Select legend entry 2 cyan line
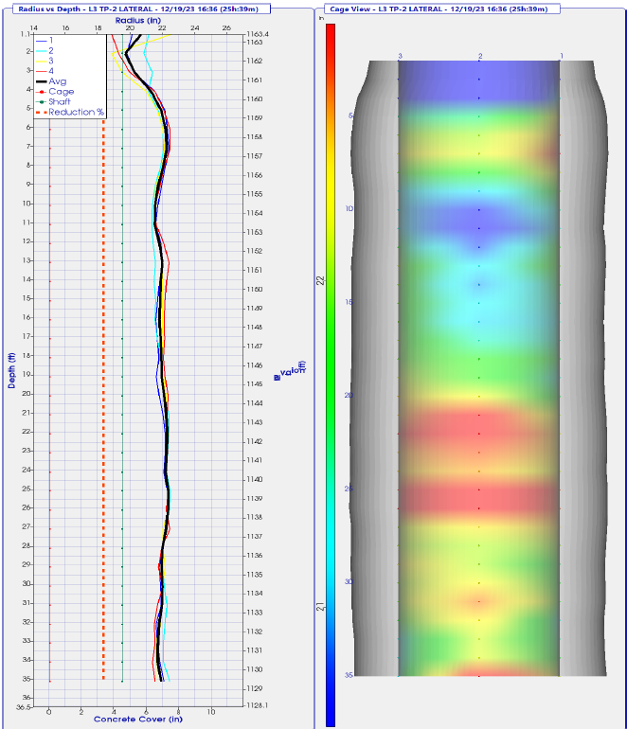 [x=45, y=51]
